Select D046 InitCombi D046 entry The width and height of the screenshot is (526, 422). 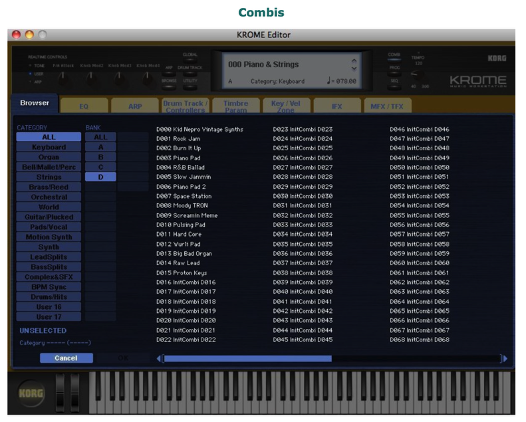click(420, 130)
